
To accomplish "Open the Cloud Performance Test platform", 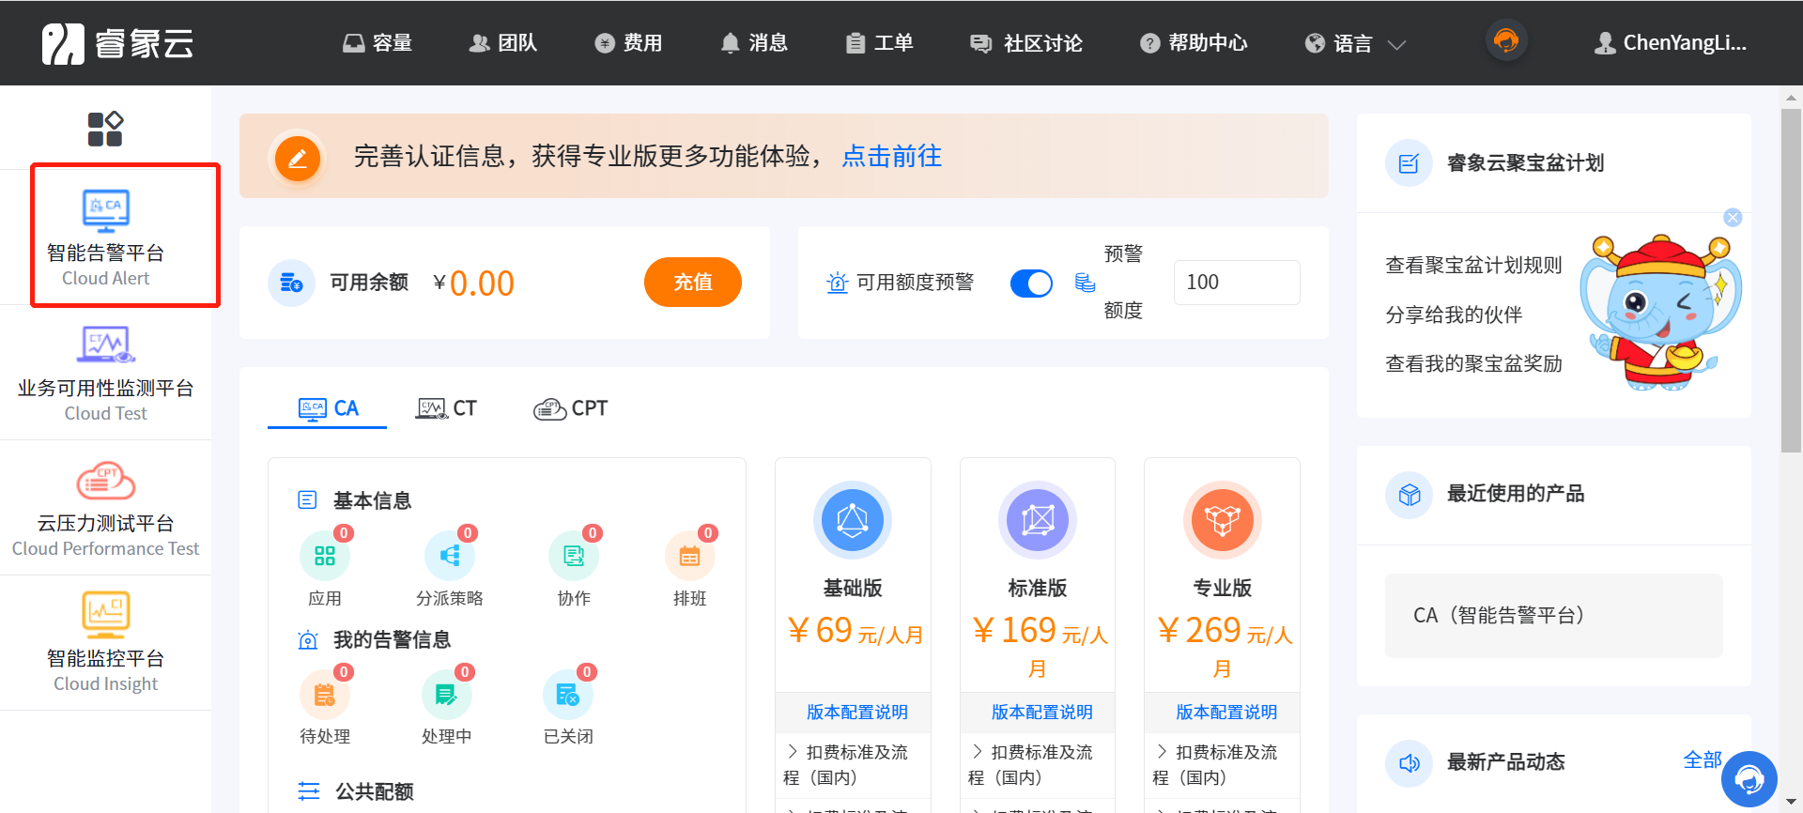I will tap(105, 482).
